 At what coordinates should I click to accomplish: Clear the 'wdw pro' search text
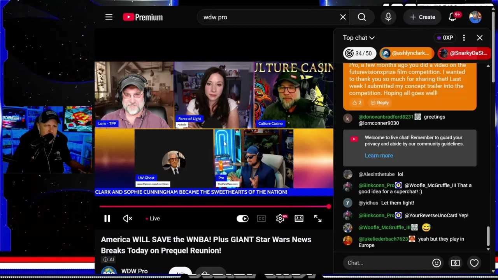[x=343, y=17]
